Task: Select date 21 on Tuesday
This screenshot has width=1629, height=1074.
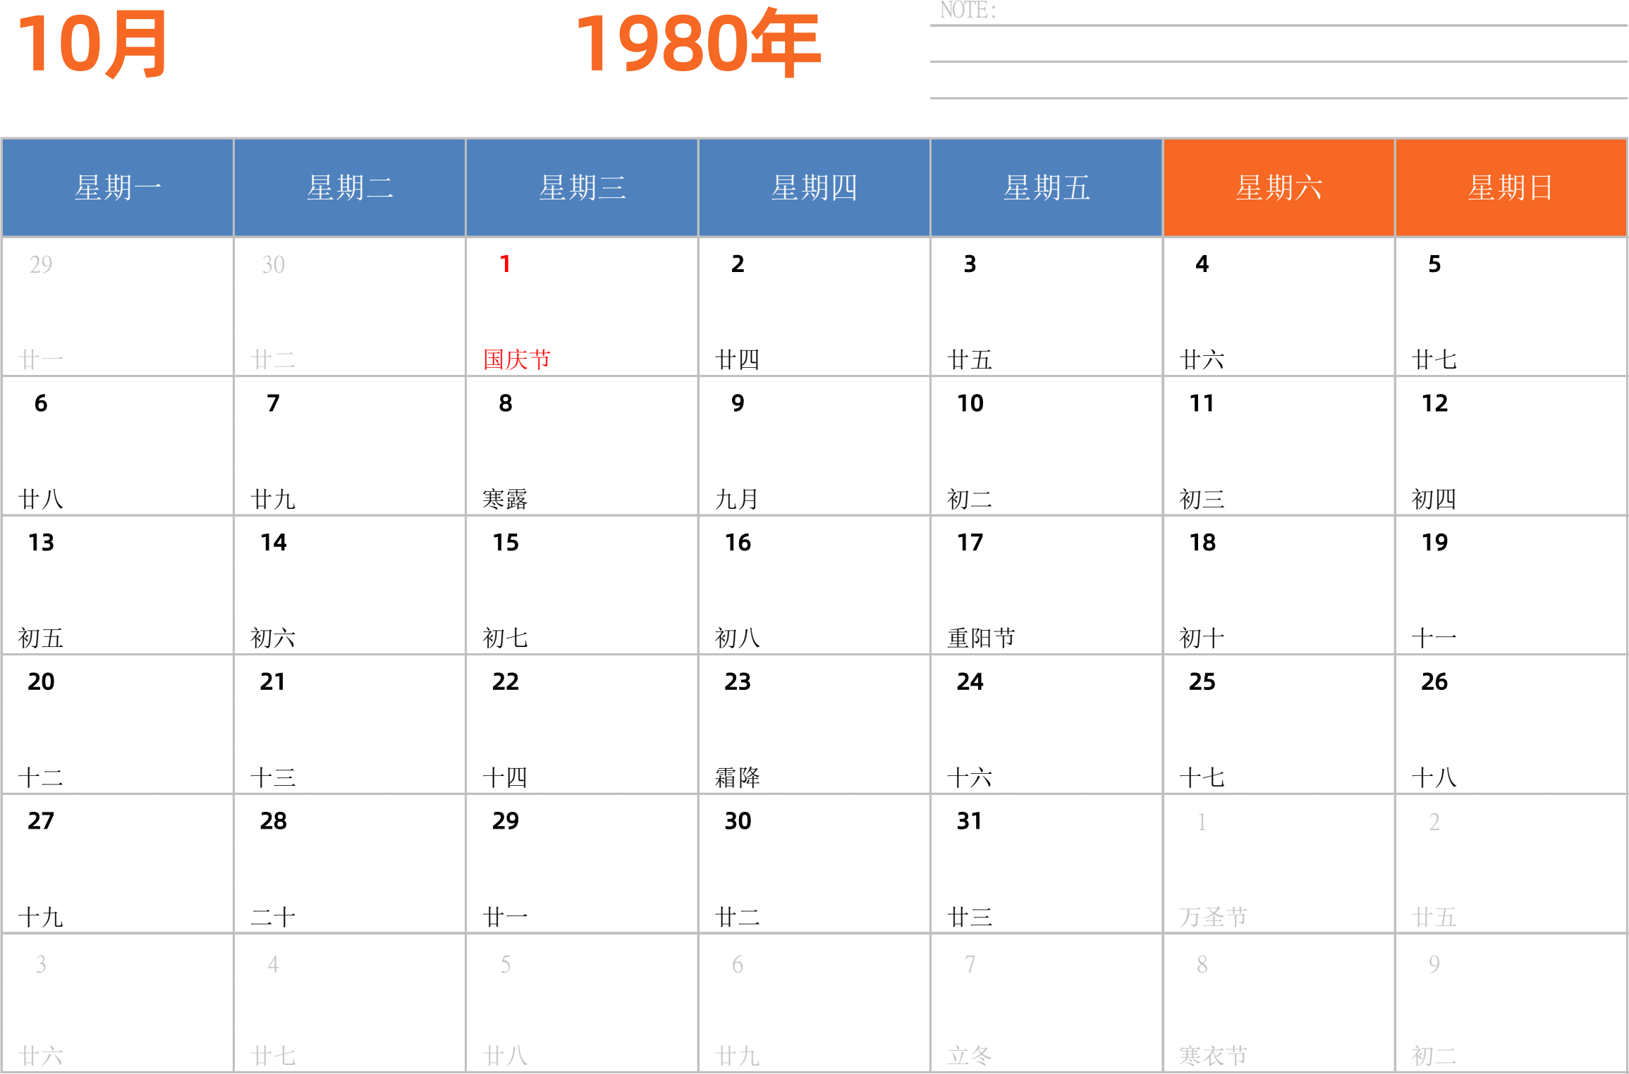Action: coord(273,681)
